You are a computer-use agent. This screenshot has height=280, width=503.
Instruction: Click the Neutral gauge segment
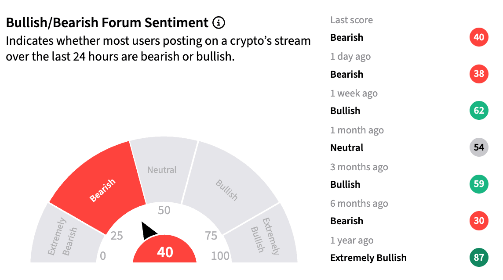pyautogui.click(x=163, y=170)
